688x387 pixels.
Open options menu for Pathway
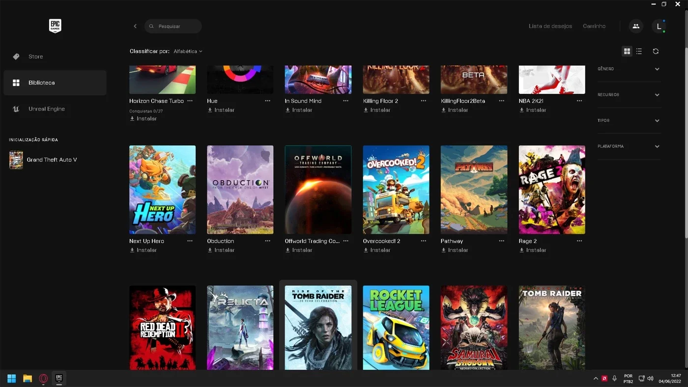tap(502, 241)
